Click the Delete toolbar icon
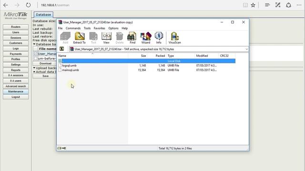The width and height of the screenshot is (305, 171). 120,38
